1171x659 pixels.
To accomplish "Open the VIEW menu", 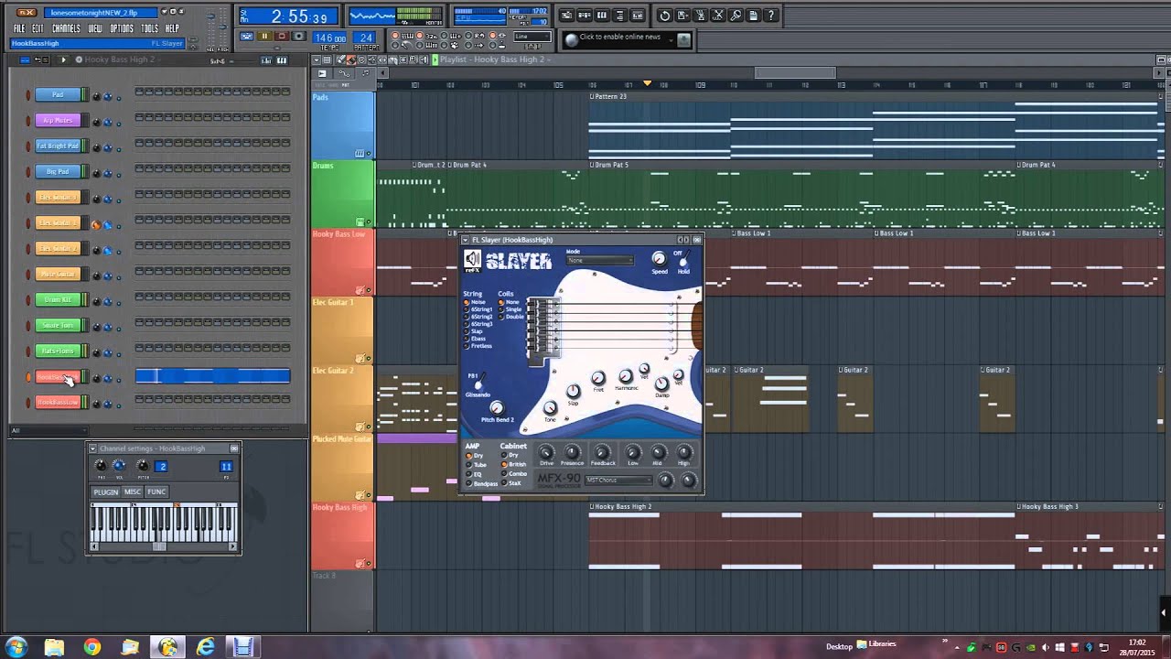I will tap(95, 28).
